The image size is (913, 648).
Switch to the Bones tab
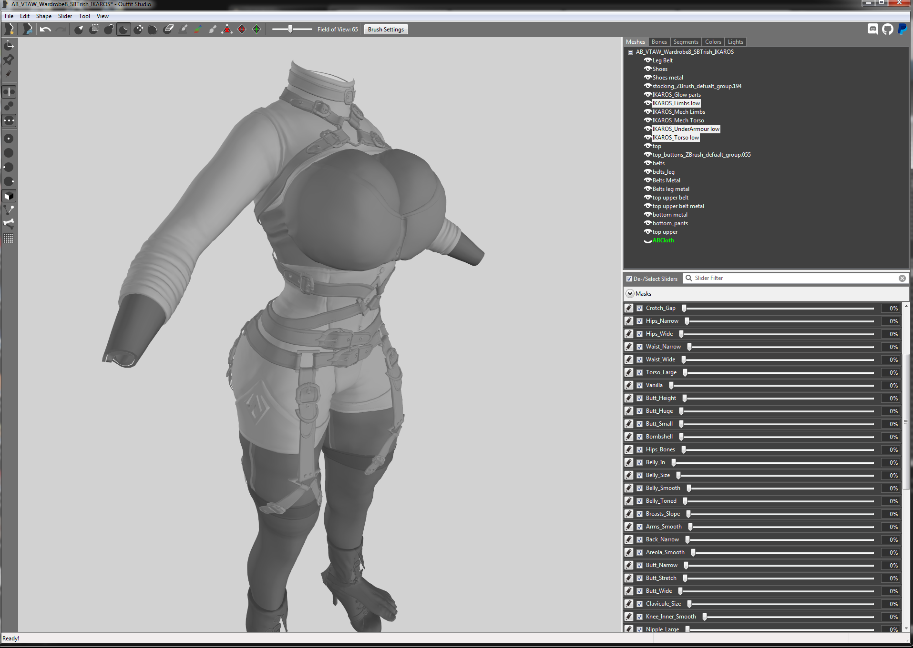(x=659, y=42)
